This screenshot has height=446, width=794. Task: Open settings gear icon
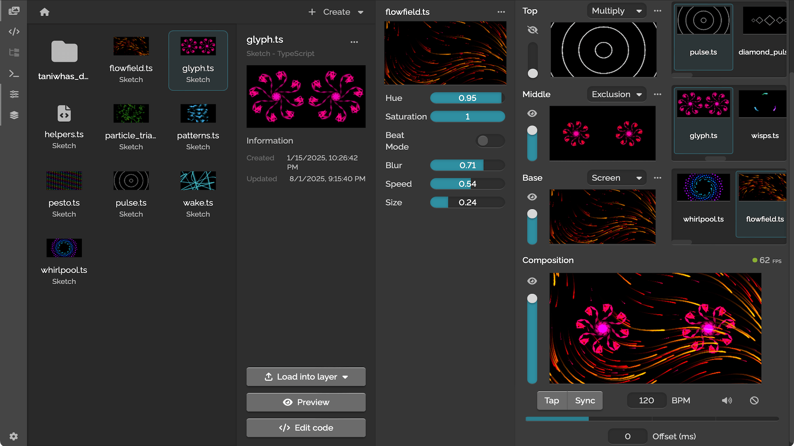(14, 437)
